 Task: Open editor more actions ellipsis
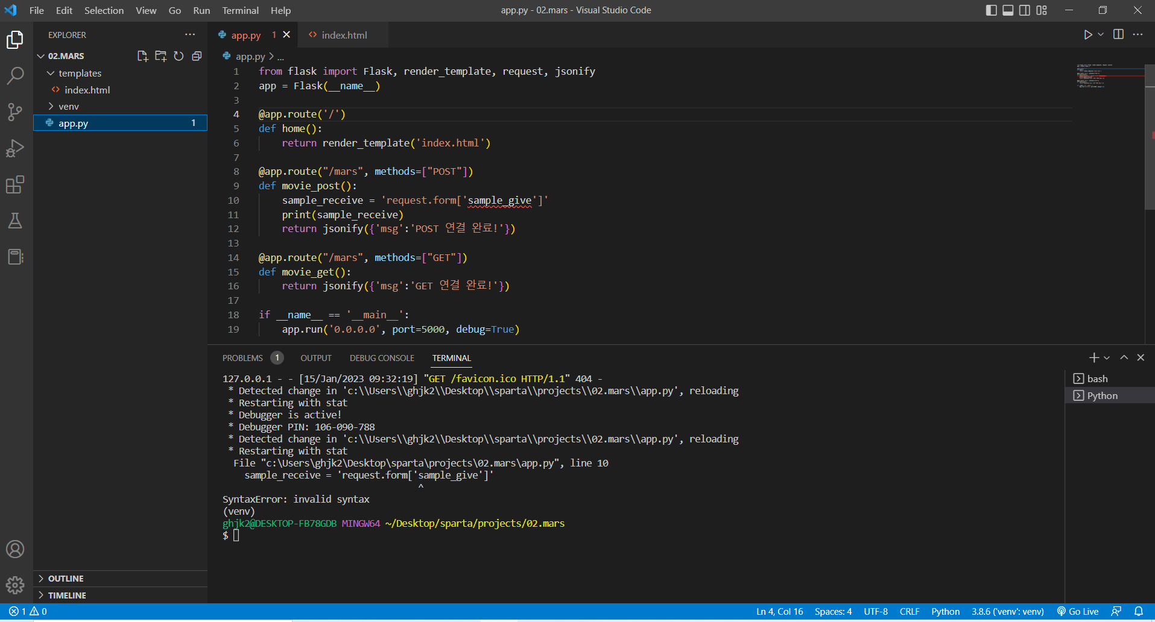pyautogui.click(x=1138, y=34)
